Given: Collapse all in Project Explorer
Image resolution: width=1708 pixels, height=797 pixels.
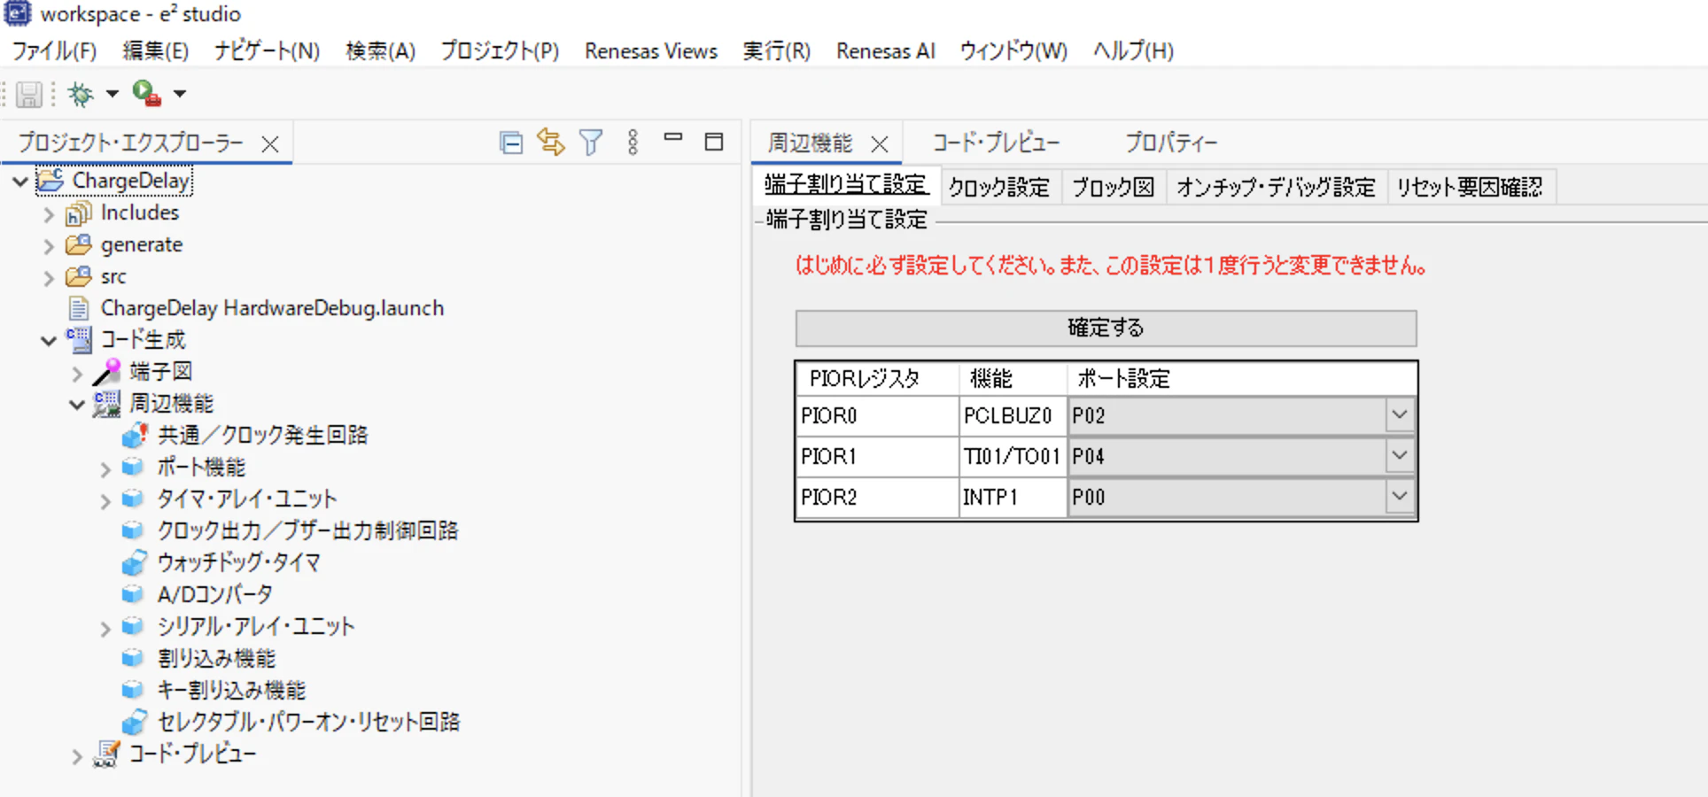Looking at the screenshot, I should [511, 143].
